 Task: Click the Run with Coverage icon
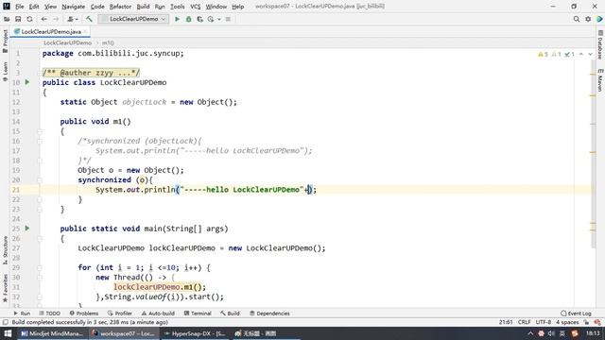[199, 19]
